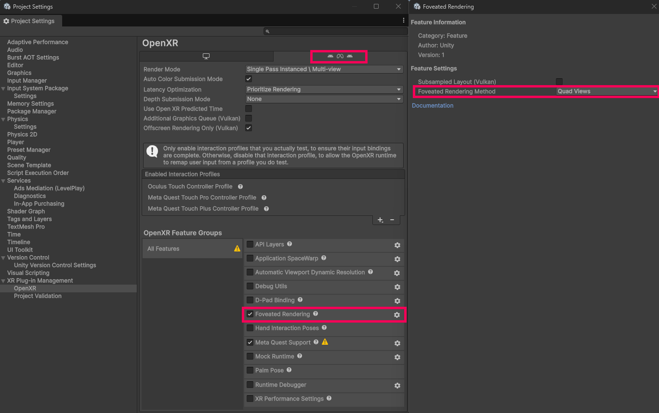Uncheck Offscreen Rendering Only (Vulkan)

click(249, 128)
